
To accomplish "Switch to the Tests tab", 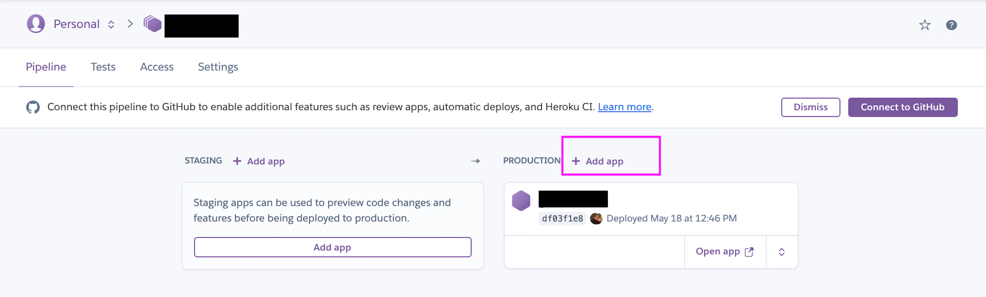I will (x=103, y=67).
